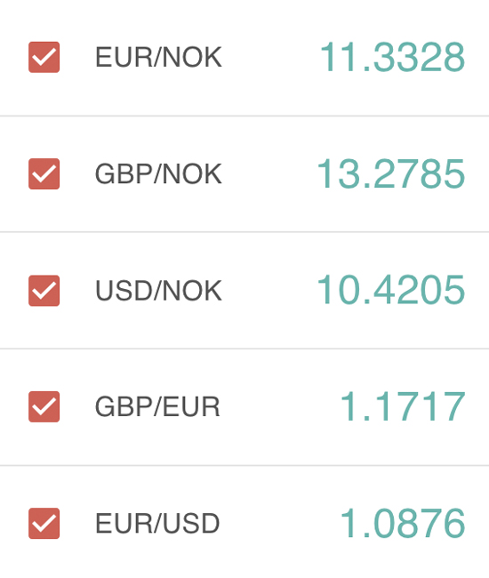Click empty space between EUR/NOK label and rate

pos(271,57)
